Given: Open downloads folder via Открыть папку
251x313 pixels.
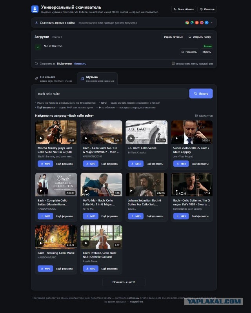Looking at the screenshot, I should 200,37.
